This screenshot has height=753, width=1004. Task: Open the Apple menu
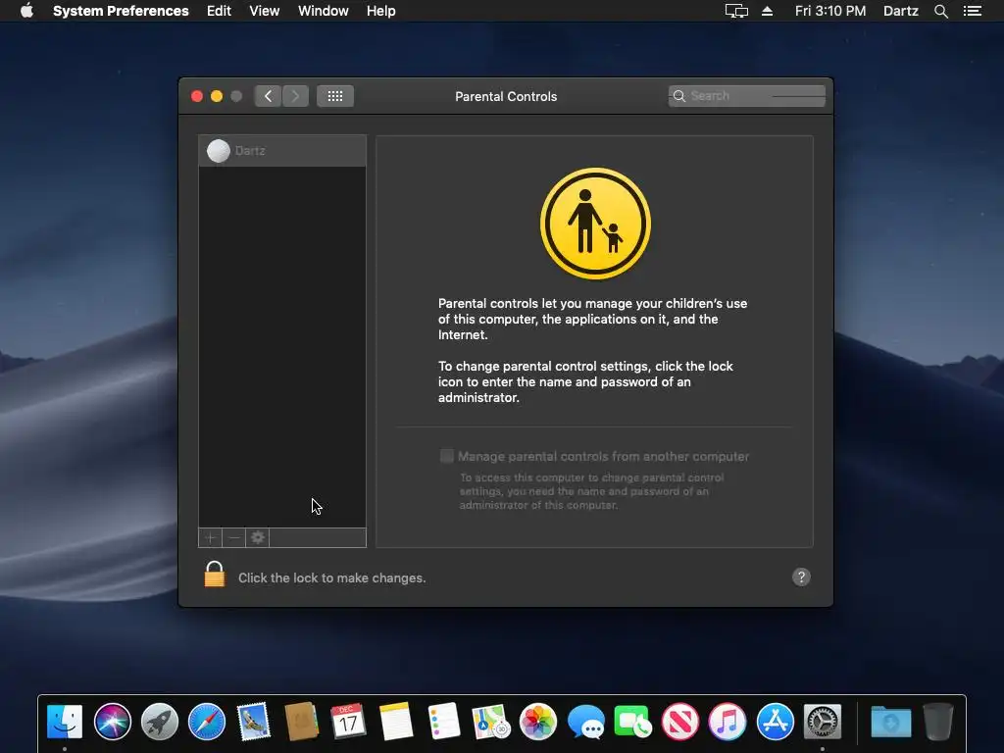(26, 11)
